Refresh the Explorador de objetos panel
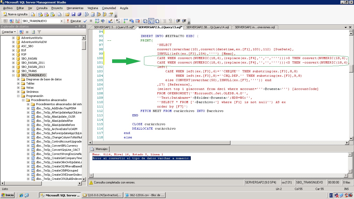The image size is (354, 199). point(33,32)
